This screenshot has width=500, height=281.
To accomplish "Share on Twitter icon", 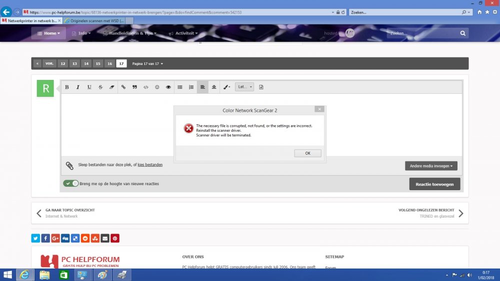I will click(35, 239).
